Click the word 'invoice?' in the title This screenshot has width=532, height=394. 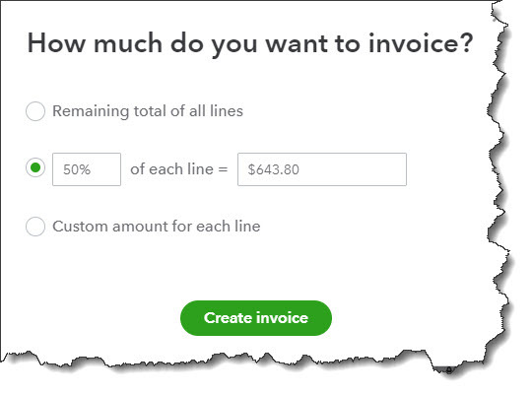tap(421, 43)
